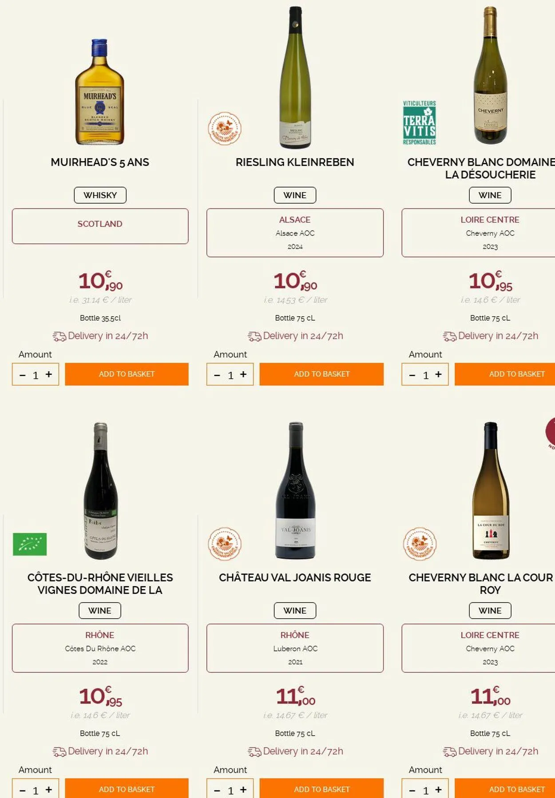Click Val Joanis Haute Valeur Environnementale badge

click(225, 544)
